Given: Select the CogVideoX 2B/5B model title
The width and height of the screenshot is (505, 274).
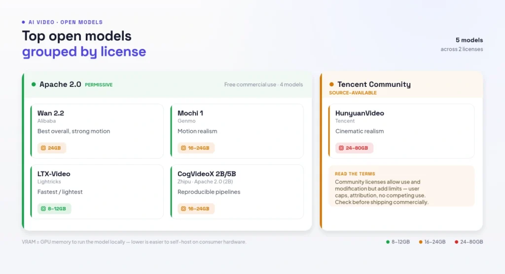Looking at the screenshot, I should pos(207,174).
